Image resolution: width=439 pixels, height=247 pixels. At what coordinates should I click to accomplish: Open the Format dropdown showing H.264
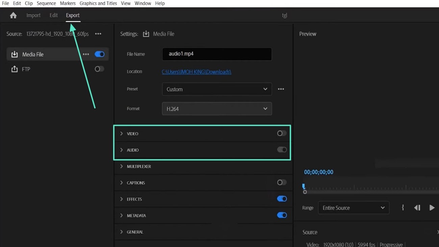point(216,108)
